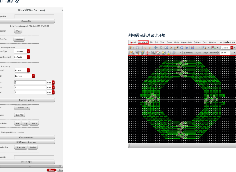The width and height of the screenshot is (236, 172).
Task: Select the Stretch tool icon
Action: (166, 48)
